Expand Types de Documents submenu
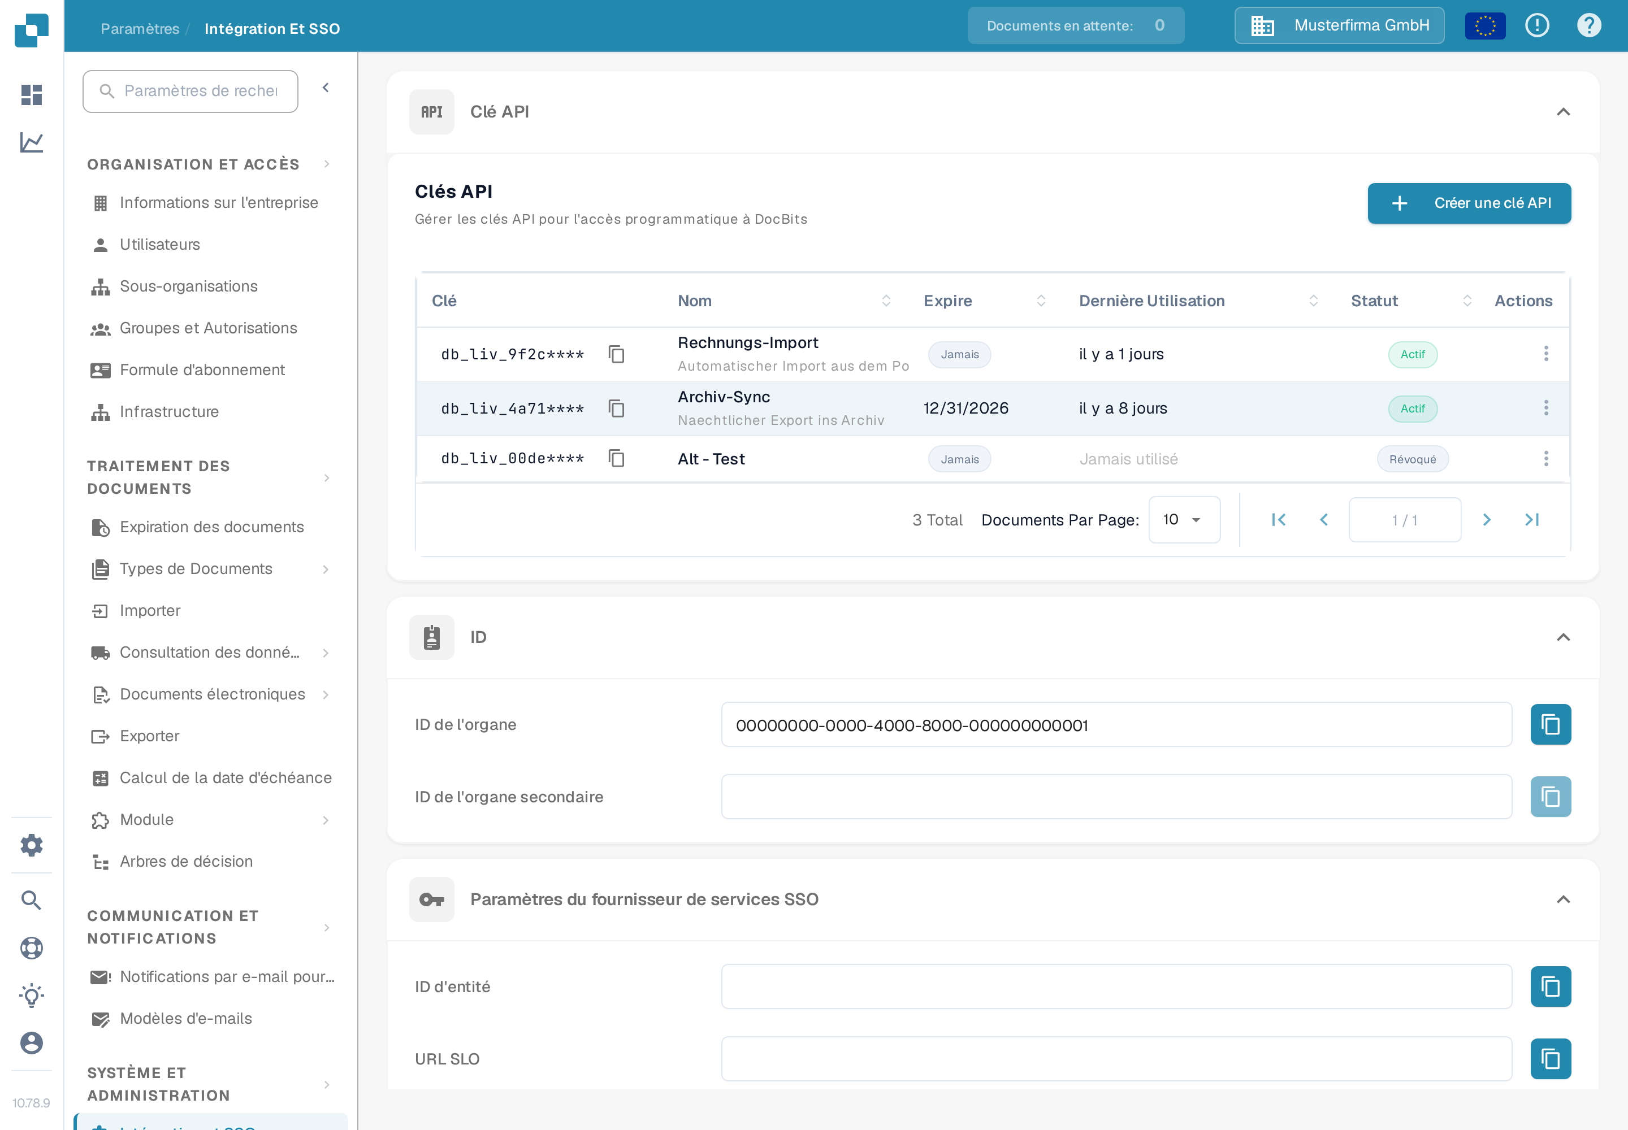Screen dimensions: 1628x1130 [326, 570]
